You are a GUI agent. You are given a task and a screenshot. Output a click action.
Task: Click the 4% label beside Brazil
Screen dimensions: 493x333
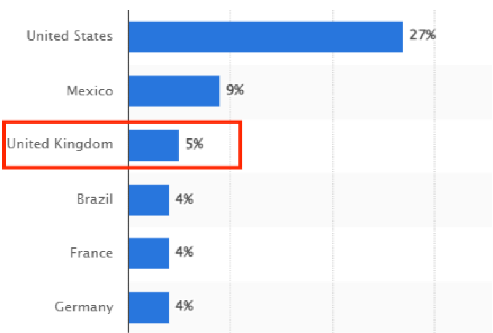[184, 199]
